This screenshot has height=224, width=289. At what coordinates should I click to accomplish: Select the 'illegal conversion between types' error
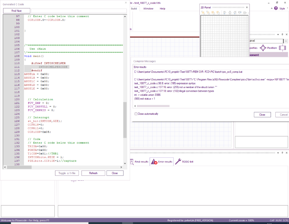[174, 91]
